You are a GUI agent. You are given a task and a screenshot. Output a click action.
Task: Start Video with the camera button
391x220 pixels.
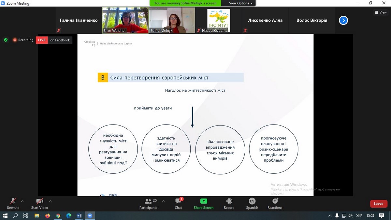tap(39, 203)
